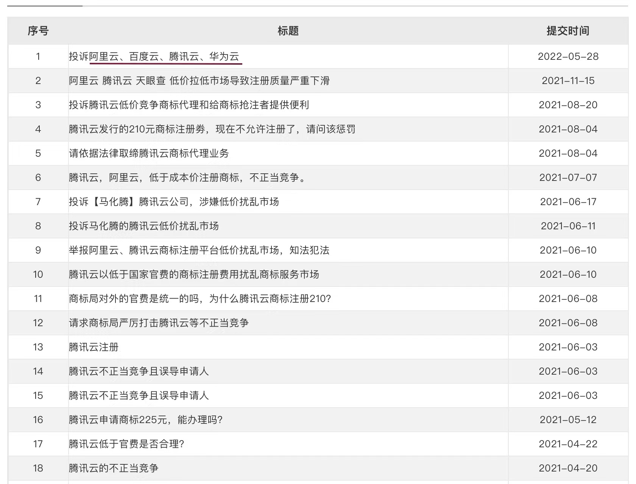This screenshot has height=484, width=636.
Task: Select date 2021-08-04 in row 4
Action: pos(568,129)
